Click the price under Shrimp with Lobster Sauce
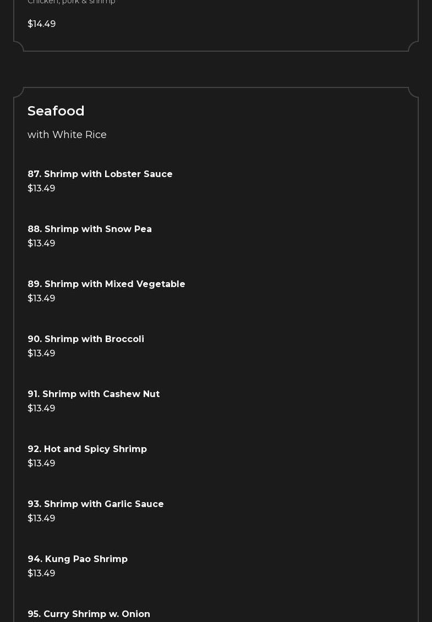The image size is (432, 622). (x=41, y=188)
